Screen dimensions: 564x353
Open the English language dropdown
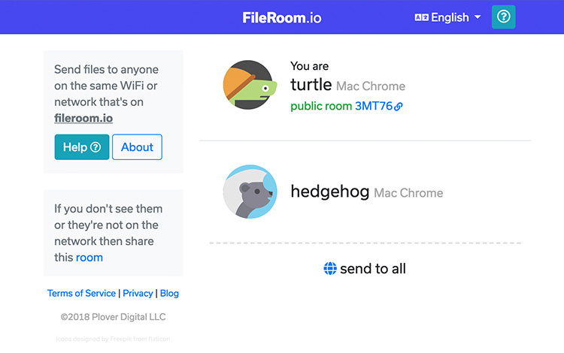[448, 17]
